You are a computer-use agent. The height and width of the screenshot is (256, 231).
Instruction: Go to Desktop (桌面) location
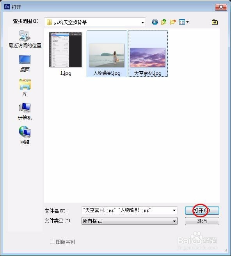point(25,64)
